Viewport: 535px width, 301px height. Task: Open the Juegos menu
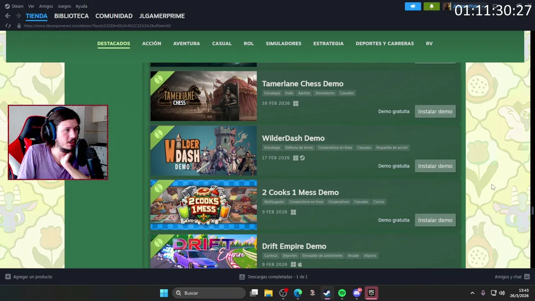pyautogui.click(x=64, y=6)
